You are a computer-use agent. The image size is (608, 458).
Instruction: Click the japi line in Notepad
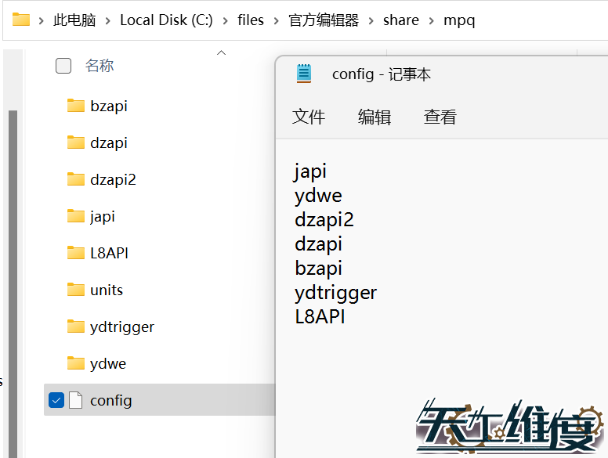click(310, 171)
